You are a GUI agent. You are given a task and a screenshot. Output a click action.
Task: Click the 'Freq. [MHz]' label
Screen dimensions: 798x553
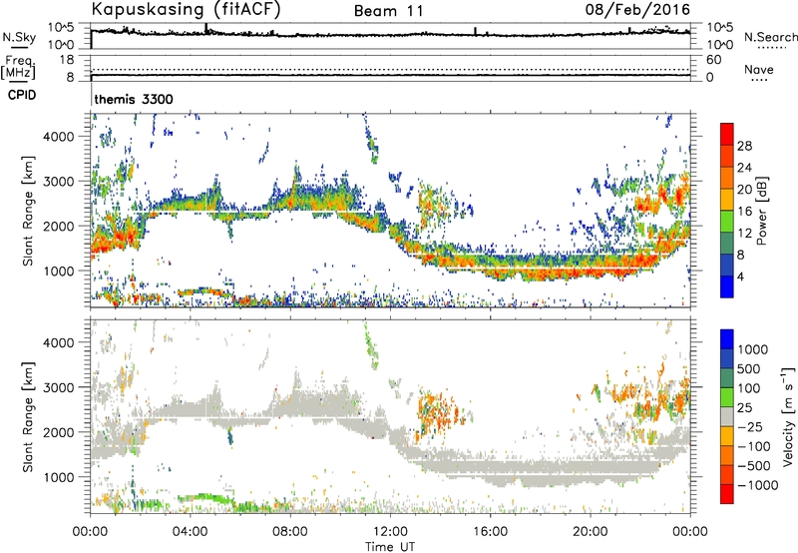18,68
